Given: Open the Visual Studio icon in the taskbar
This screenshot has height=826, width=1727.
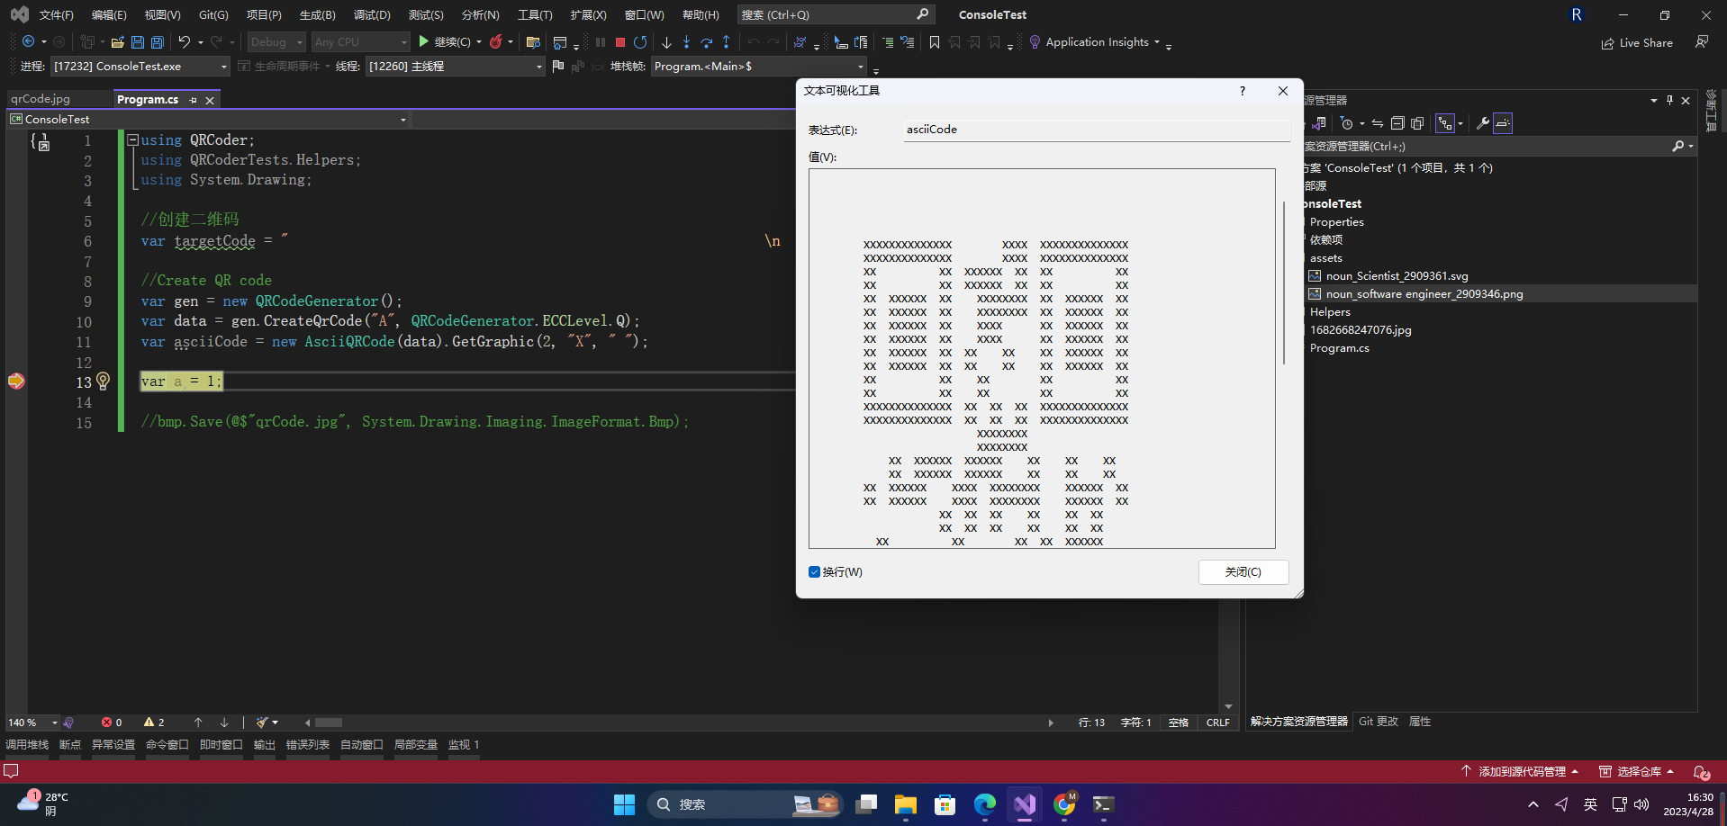Looking at the screenshot, I should point(1025,804).
